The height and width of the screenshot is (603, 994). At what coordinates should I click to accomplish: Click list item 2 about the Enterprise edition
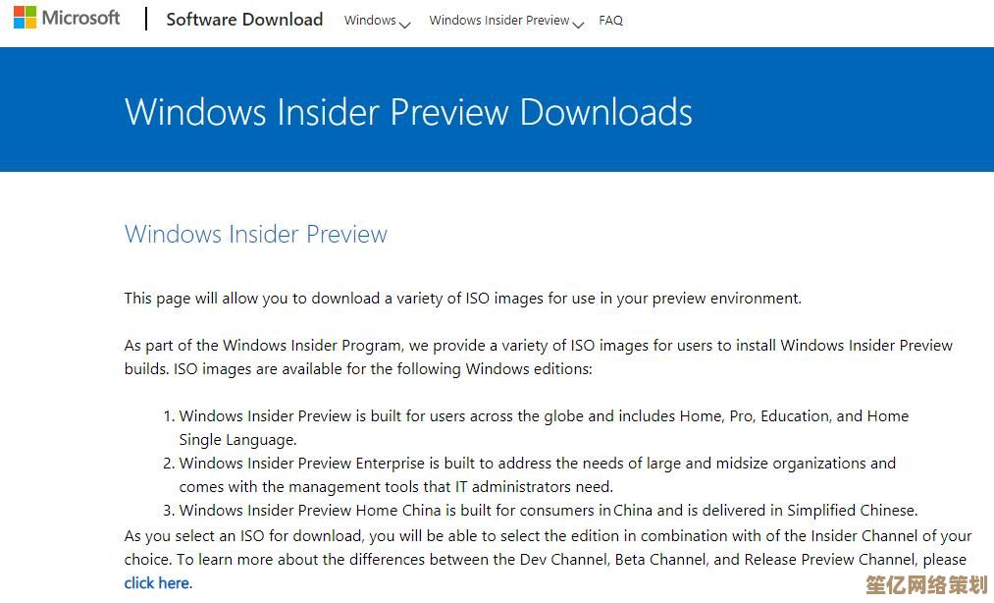tap(537, 474)
